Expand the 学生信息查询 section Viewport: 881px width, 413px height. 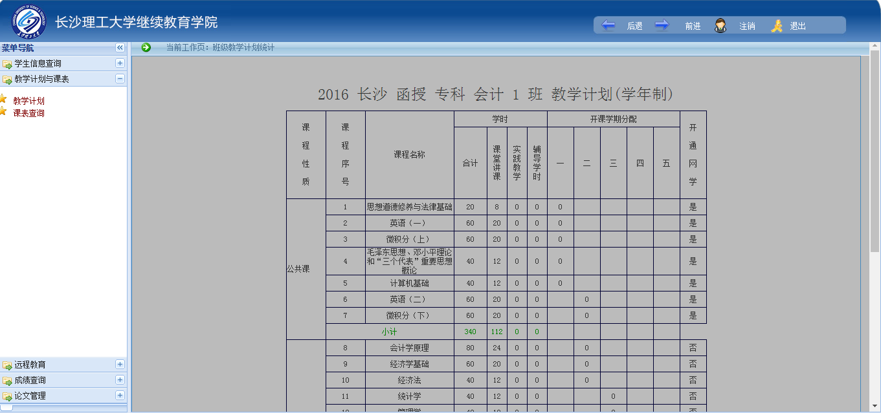120,63
